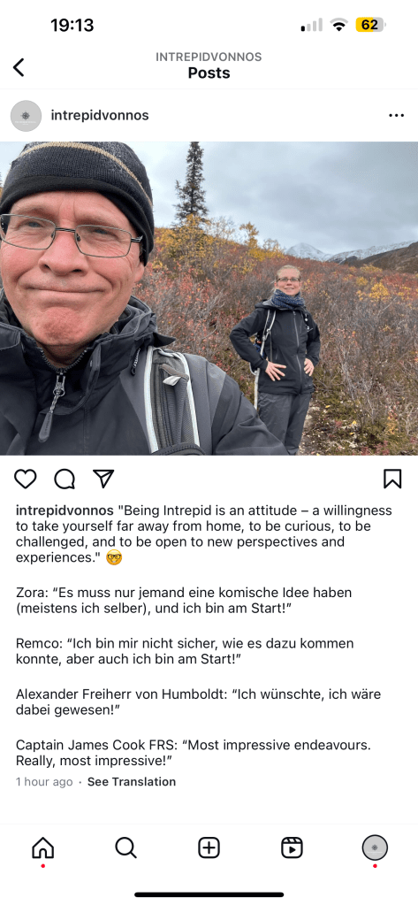Open the intrepidvonnos username in the post header
Screen dimensions: 418x905
[x=100, y=115]
